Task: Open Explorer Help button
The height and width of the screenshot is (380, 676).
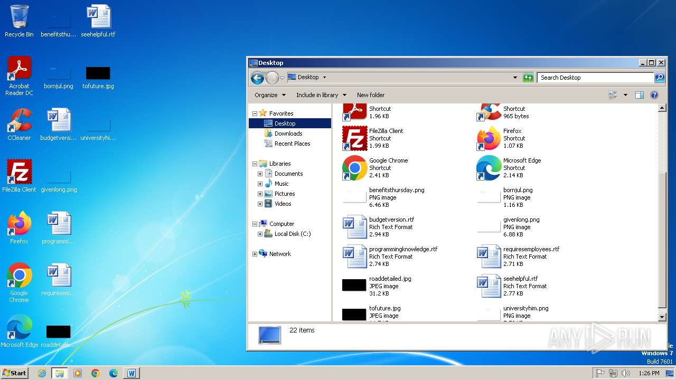Action: pyautogui.click(x=654, y=95)
